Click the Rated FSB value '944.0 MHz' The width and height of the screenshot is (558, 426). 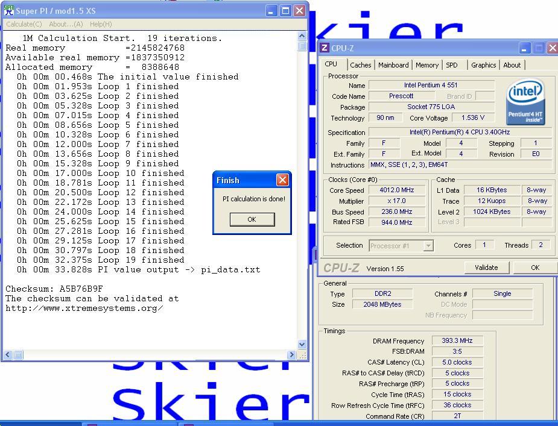pyautogui.click(x=397, y=222)
